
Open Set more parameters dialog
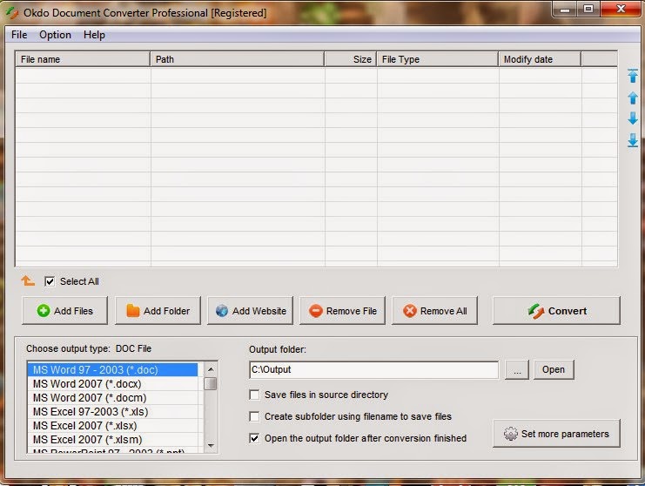[556, 434]
